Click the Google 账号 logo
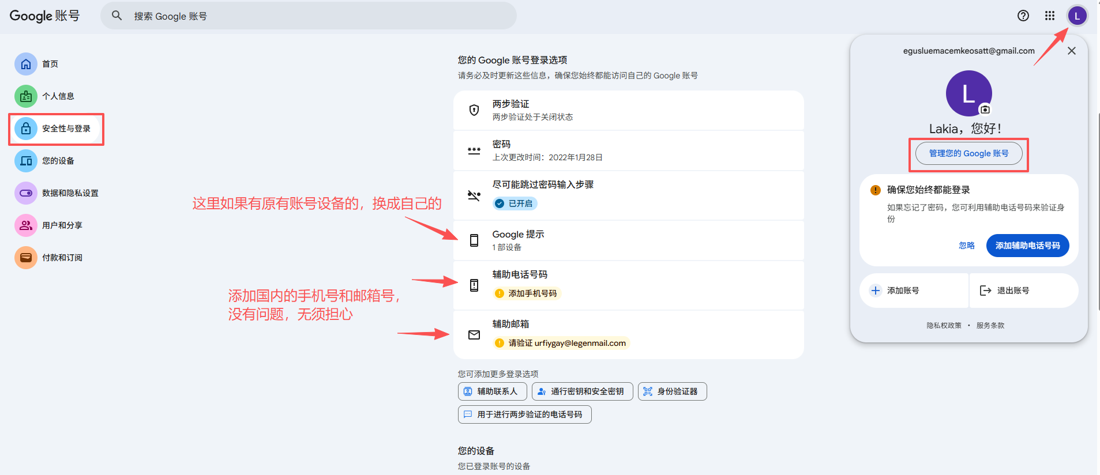1100x475 pixels. [44, 16]
